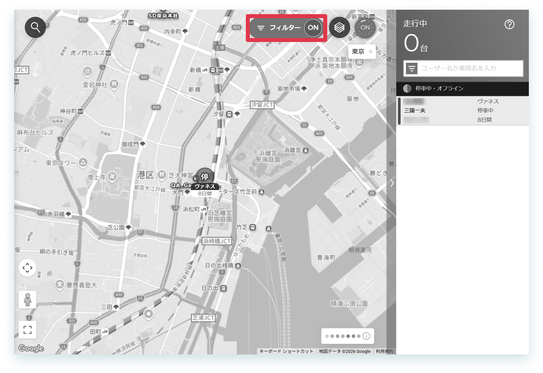
Task: Click the 東京タワー landmark icon
Action: point(83,163)
